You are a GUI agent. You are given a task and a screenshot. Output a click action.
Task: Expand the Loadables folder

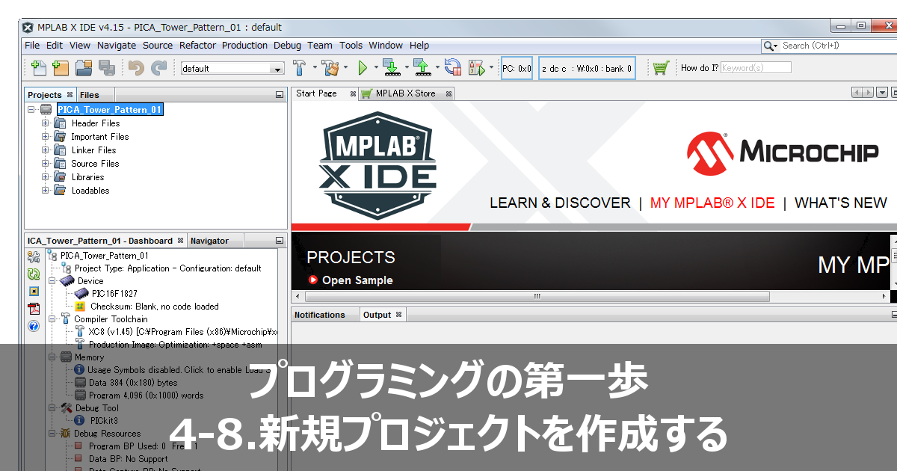pyautogui.click(x=45, y=191)
